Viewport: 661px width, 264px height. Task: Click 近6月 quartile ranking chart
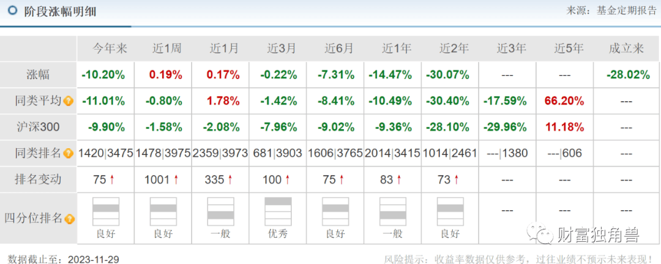335,212
